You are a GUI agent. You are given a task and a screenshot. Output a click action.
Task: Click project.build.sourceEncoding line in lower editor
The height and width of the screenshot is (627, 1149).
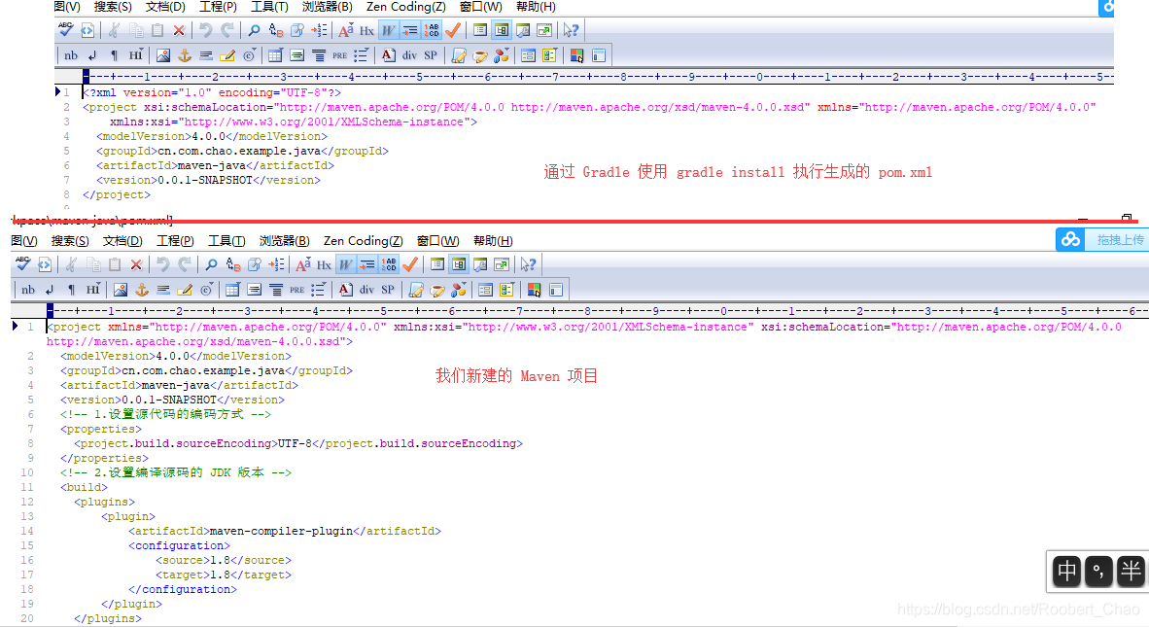[298, 444]
